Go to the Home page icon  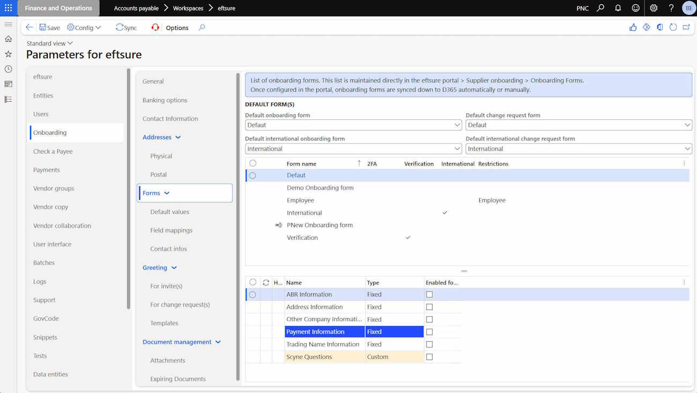[8, 39]
